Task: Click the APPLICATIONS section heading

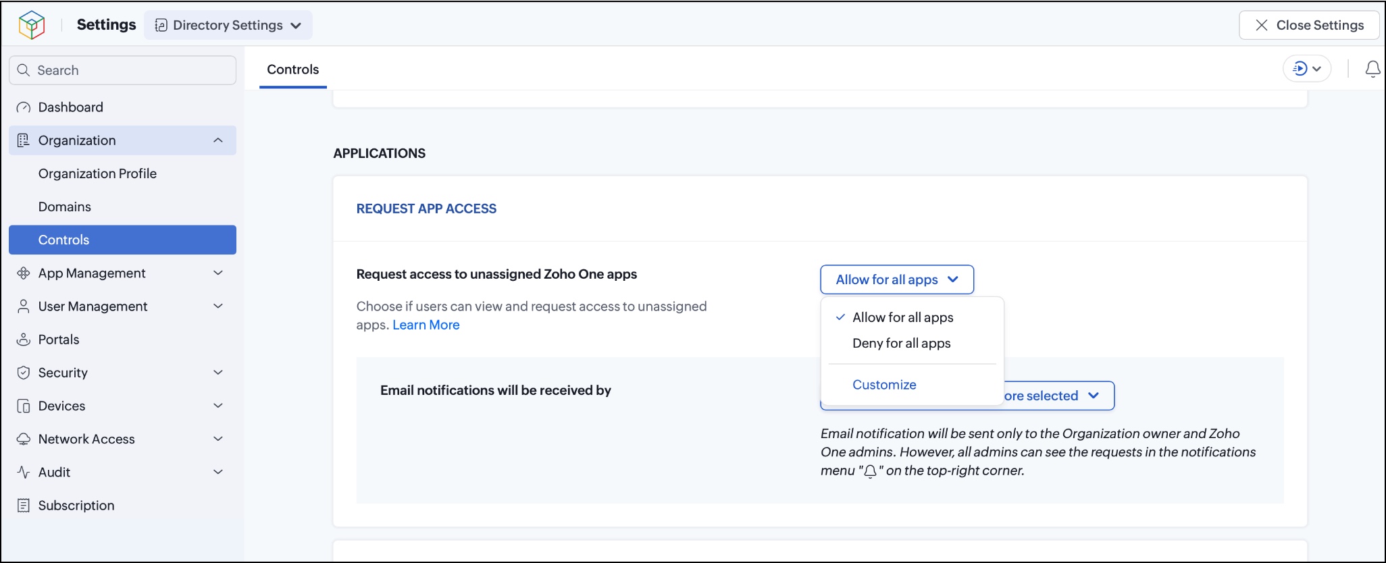Action: [380, 153]
